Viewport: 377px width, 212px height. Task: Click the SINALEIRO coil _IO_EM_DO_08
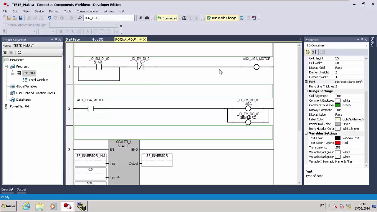point(248,122)
